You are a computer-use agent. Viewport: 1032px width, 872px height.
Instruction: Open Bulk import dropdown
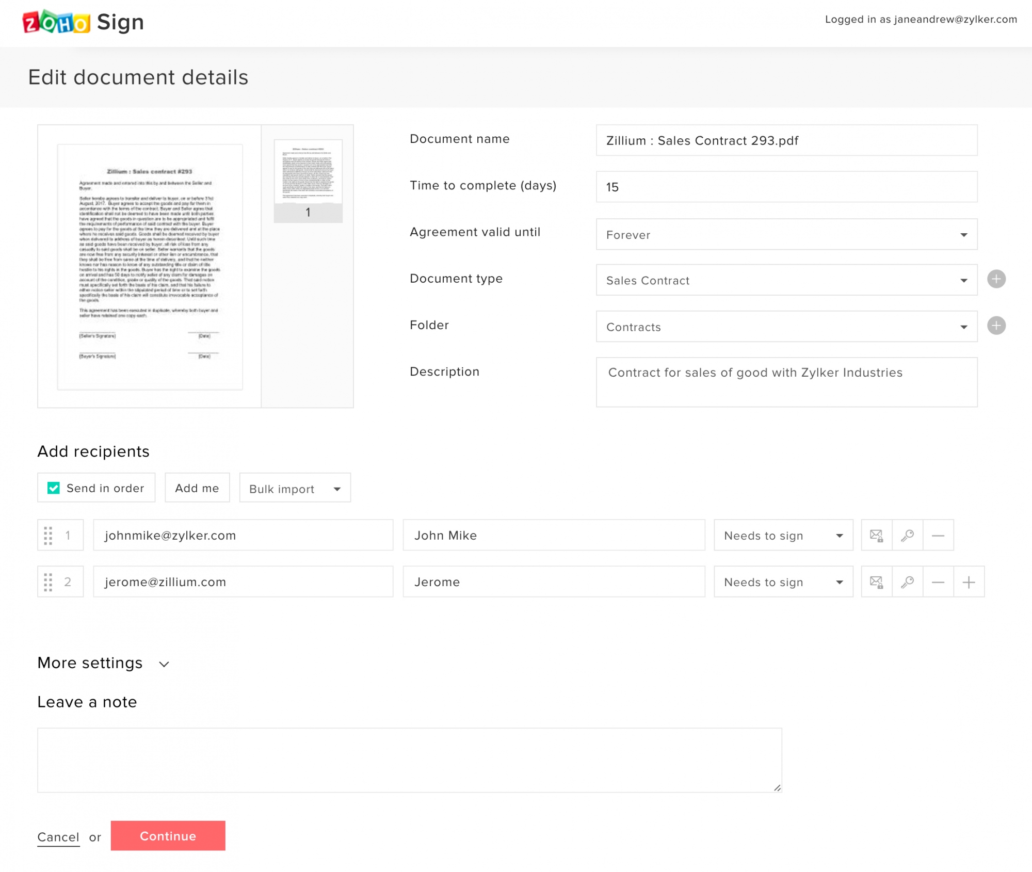coord(295,488)
